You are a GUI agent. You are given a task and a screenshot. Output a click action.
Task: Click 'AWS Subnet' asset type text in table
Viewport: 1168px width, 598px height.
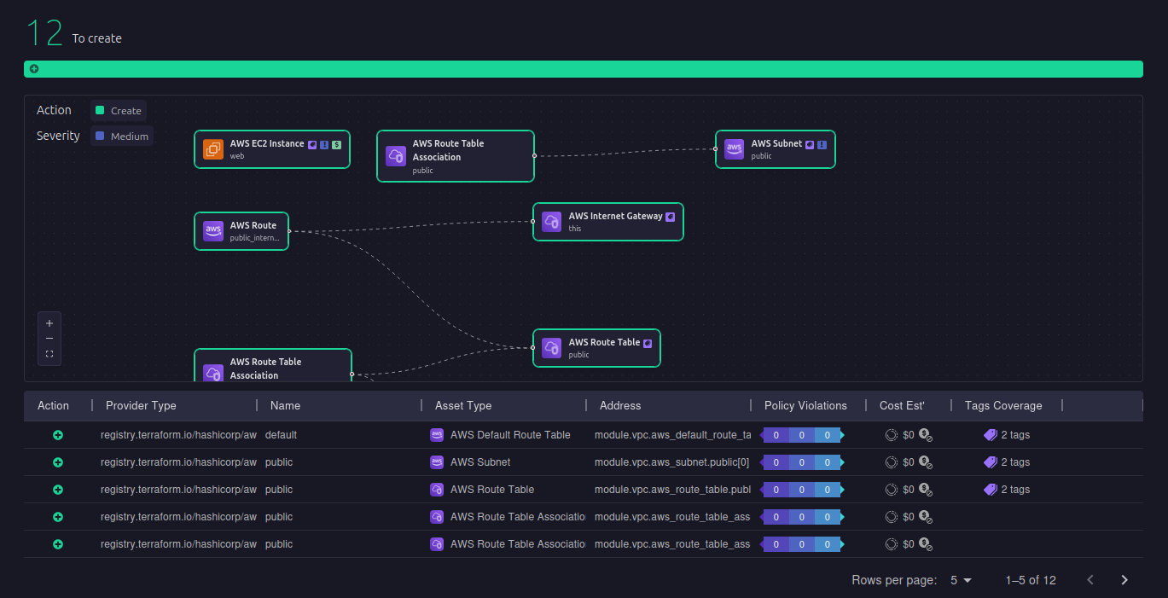click(x=480, y=462)
